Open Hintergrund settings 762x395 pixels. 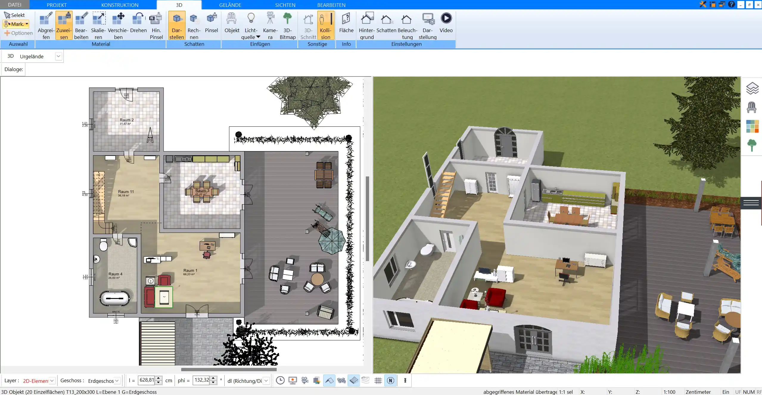(367, 25)
